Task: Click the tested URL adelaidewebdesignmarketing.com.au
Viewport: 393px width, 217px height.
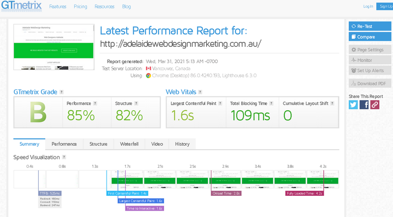Action: click(180, 44)
